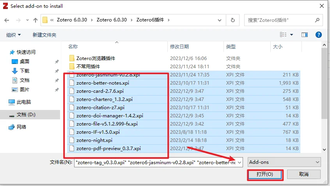
Task: Unpin 桌面 with its pin icon
Action: click(57, 62)
